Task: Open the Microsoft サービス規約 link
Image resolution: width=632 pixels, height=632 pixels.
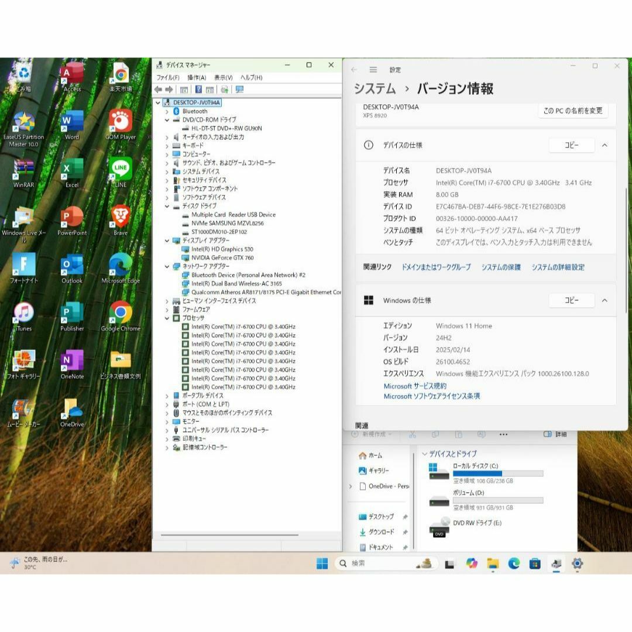Action: point(415,386)
